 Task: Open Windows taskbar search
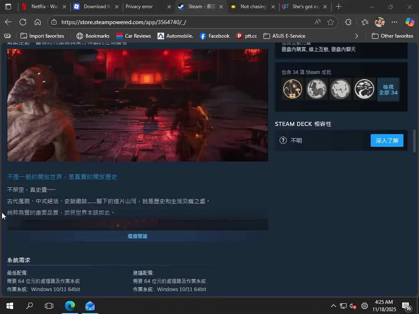coord(29,306)
